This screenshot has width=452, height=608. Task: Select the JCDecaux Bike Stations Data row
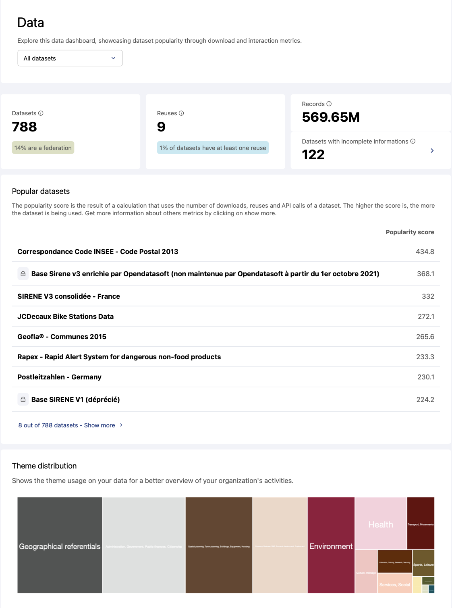[x=66, y=316]
